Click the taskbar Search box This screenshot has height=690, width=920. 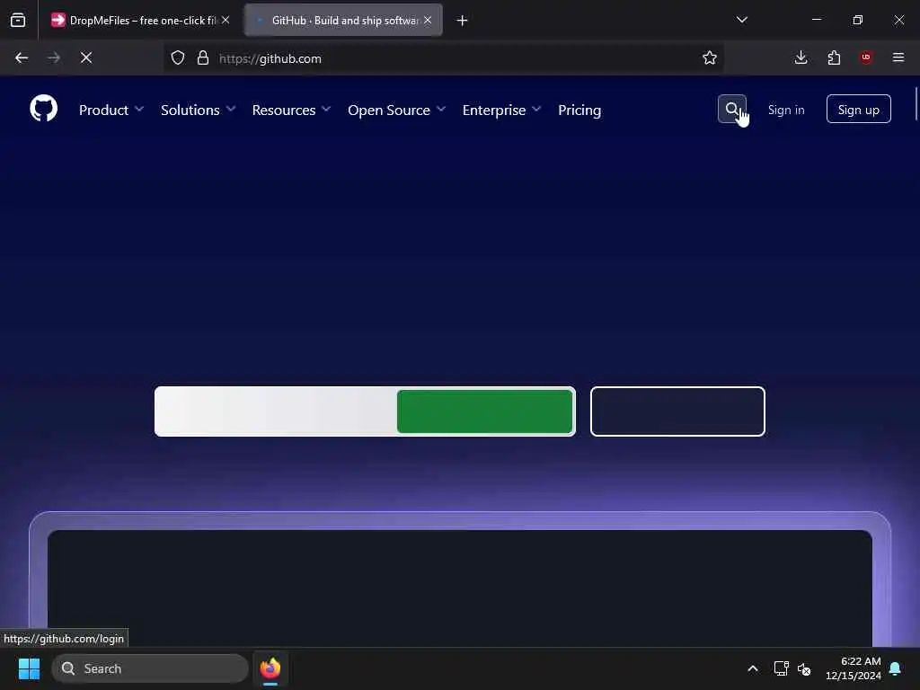pyautogui.click(x=150, y=668)
